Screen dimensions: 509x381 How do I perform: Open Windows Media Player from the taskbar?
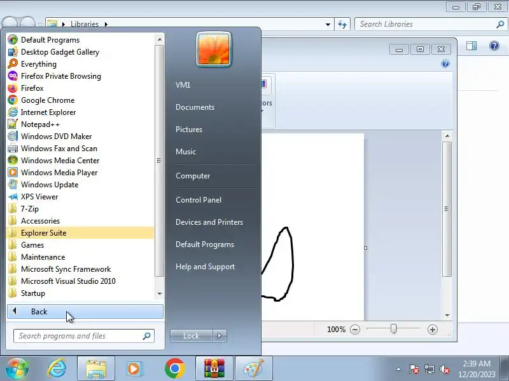tap(134, 369)
